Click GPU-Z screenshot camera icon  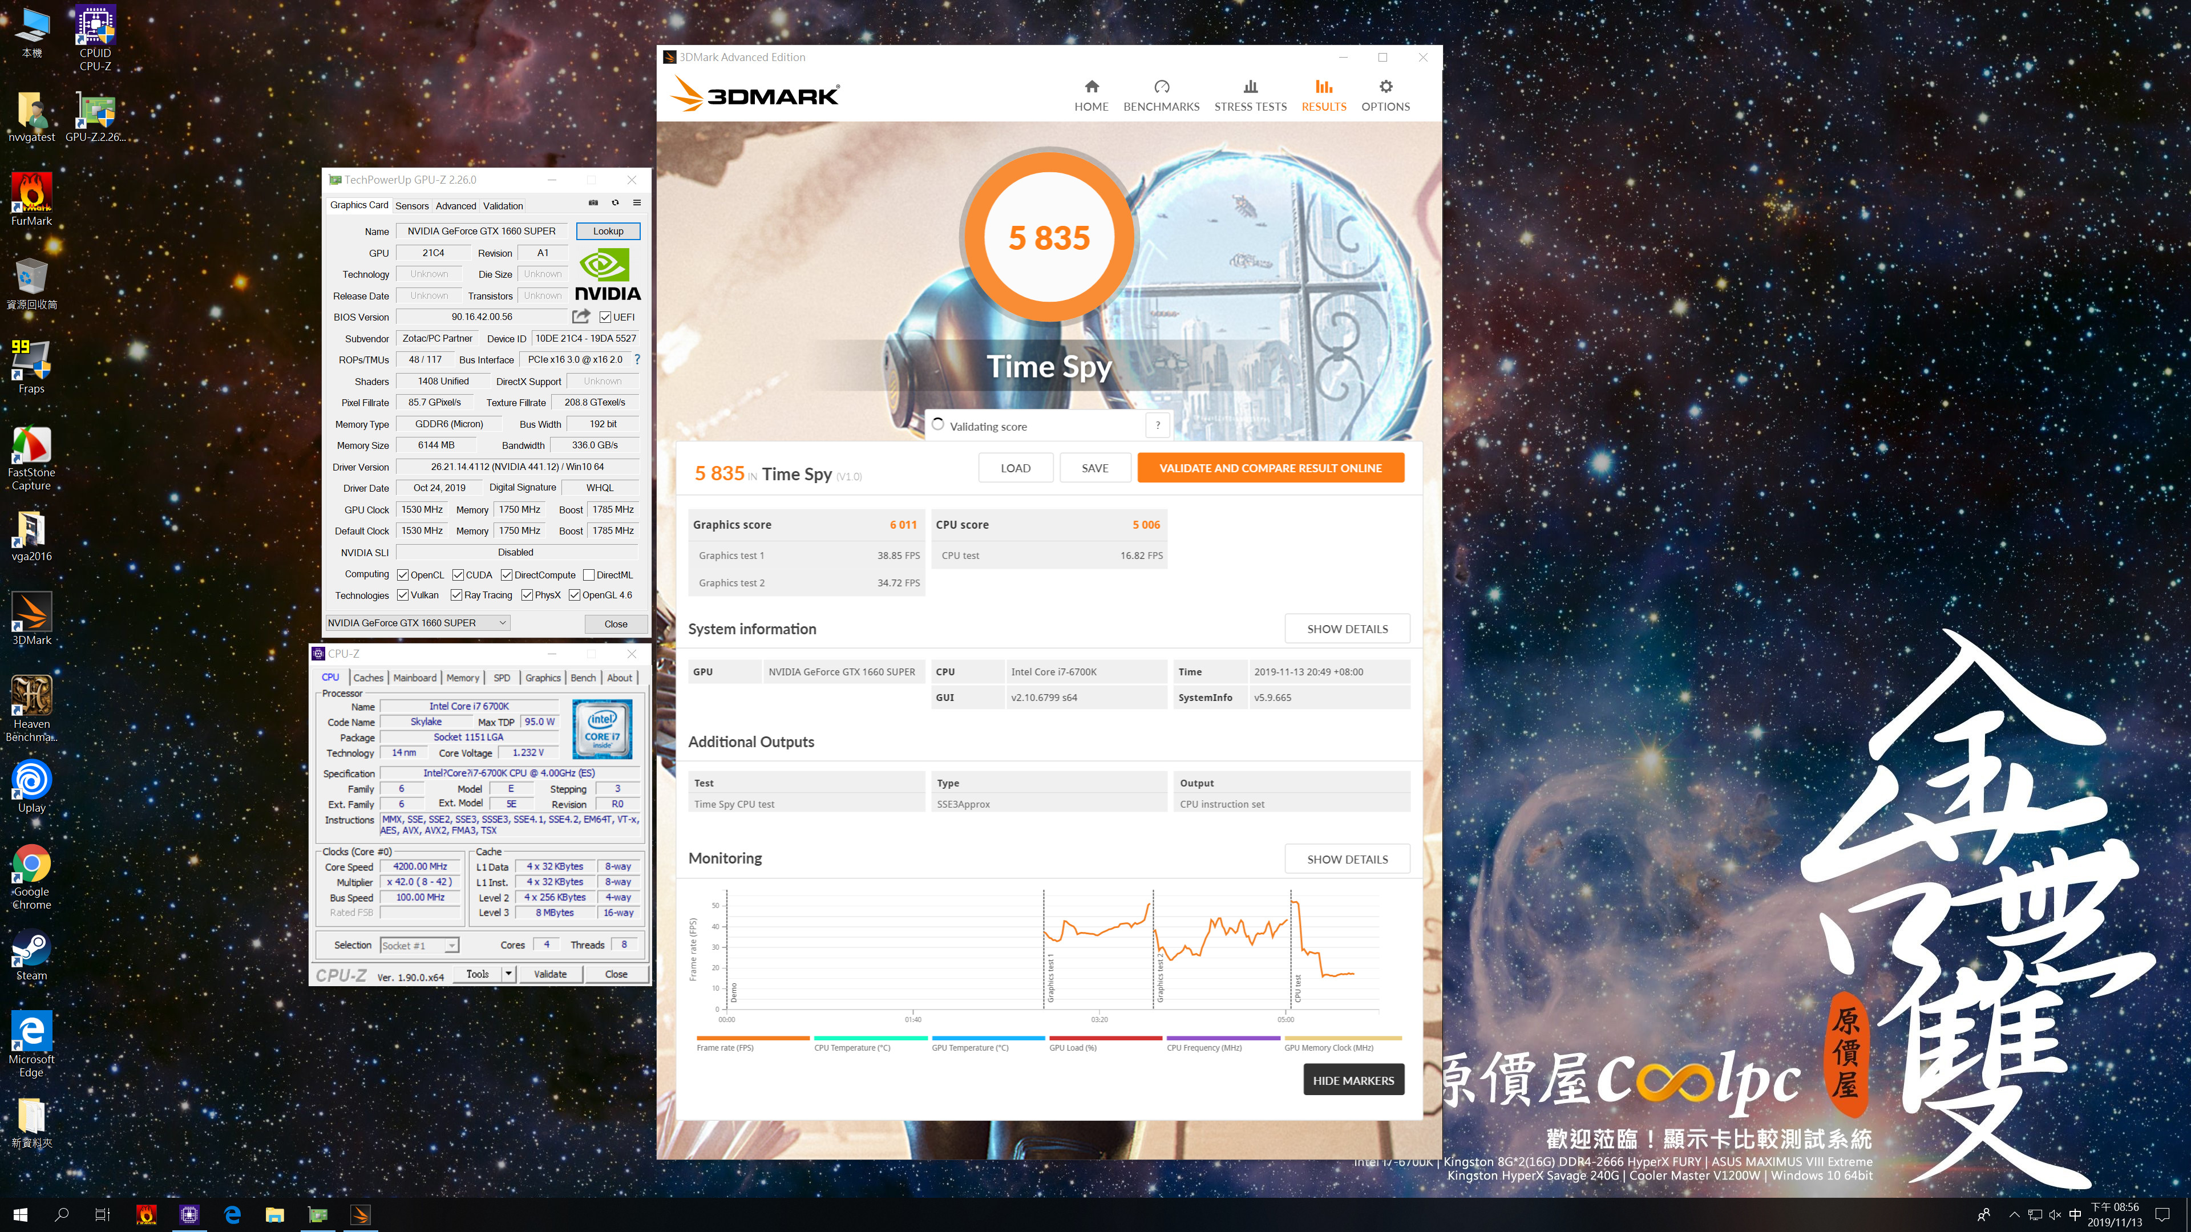(x=593, y=203)
